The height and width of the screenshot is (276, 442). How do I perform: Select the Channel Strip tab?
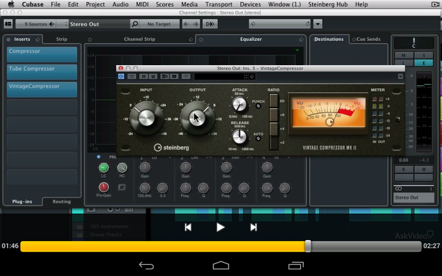point(140,39)
